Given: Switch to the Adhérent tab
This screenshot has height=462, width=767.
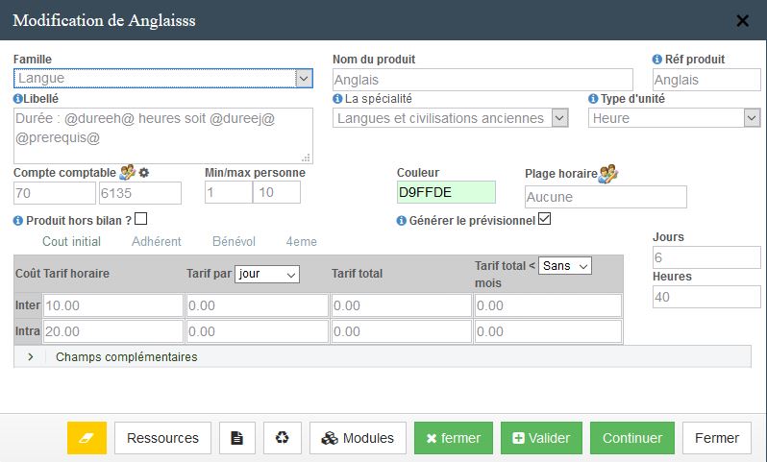Looking at the screenshot, I should tap(156, 241).
